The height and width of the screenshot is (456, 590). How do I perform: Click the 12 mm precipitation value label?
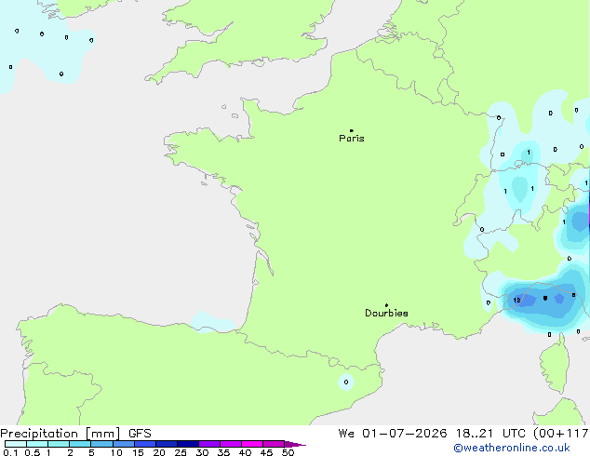pos(516,300)
